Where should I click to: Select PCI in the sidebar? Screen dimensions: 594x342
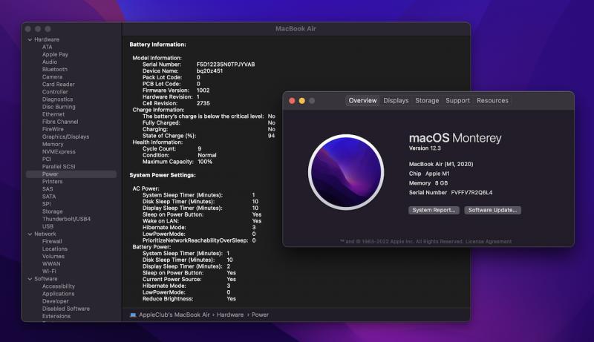point(47,160)
